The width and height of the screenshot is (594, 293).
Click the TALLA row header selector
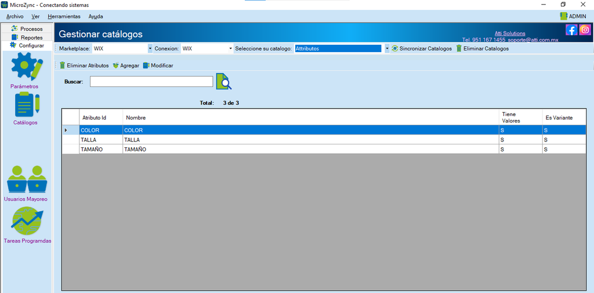pyautogui.click(x=70, y=140)
